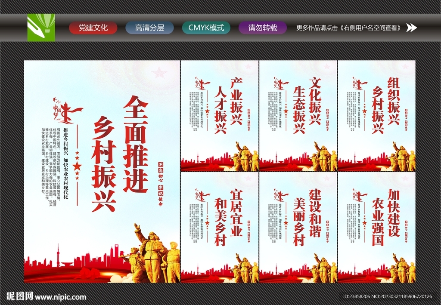This screenshot has height=305, width=441.
Task: Click the 乡村振兴 headline in large poster
Action: tap(104, 164)
